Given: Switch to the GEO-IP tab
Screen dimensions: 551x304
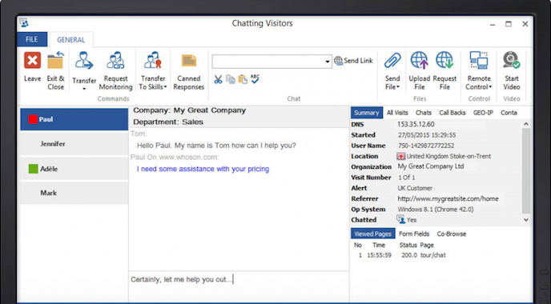Looking at the screenshot, I should [x=483, y=113].
